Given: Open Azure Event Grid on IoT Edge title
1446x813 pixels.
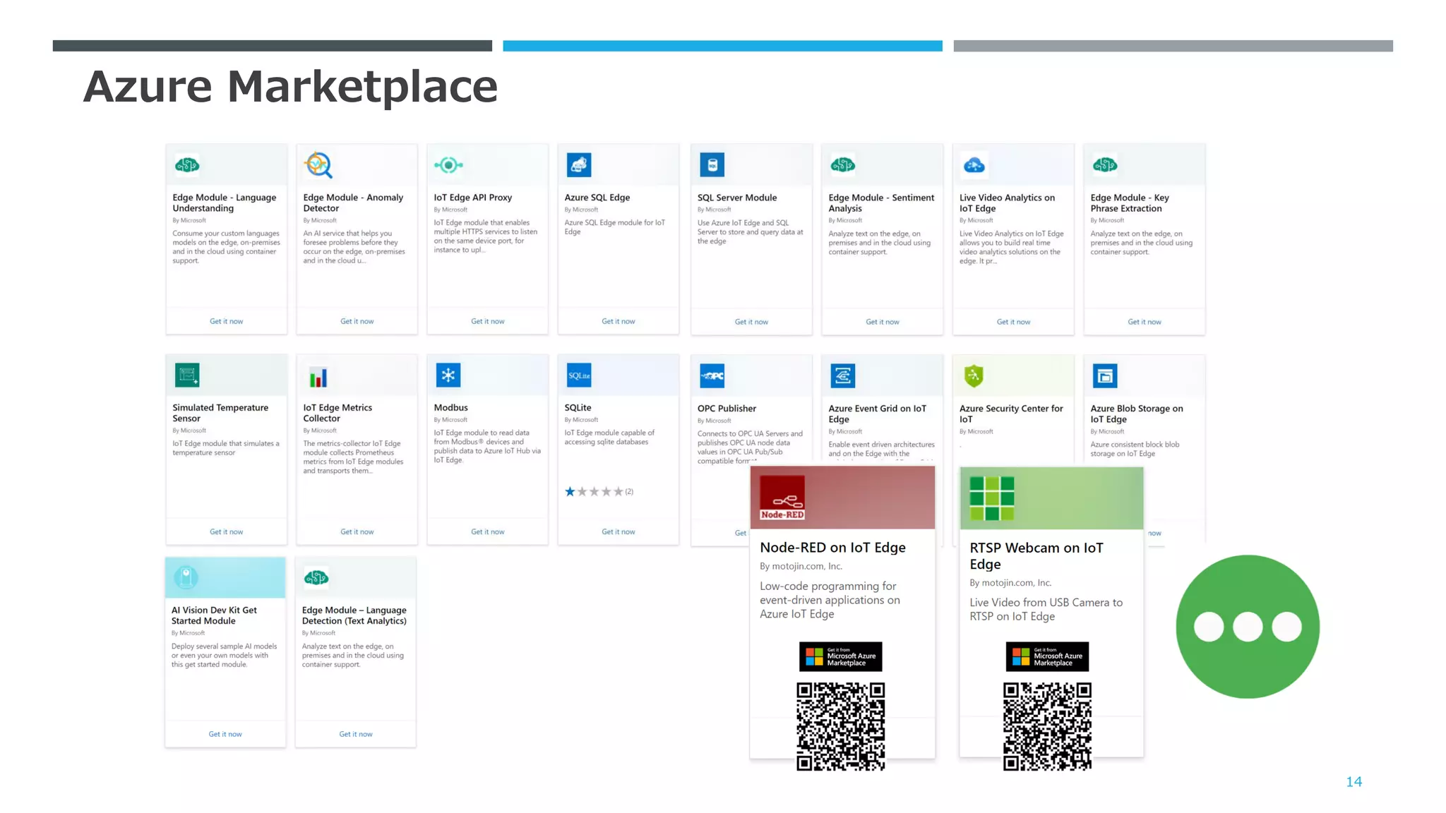Looking at the screenshot, I should pos(877,414).
